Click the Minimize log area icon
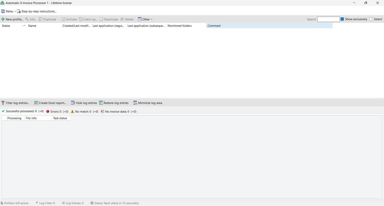This screenshot has height=206, width=384. click(135, 103)
